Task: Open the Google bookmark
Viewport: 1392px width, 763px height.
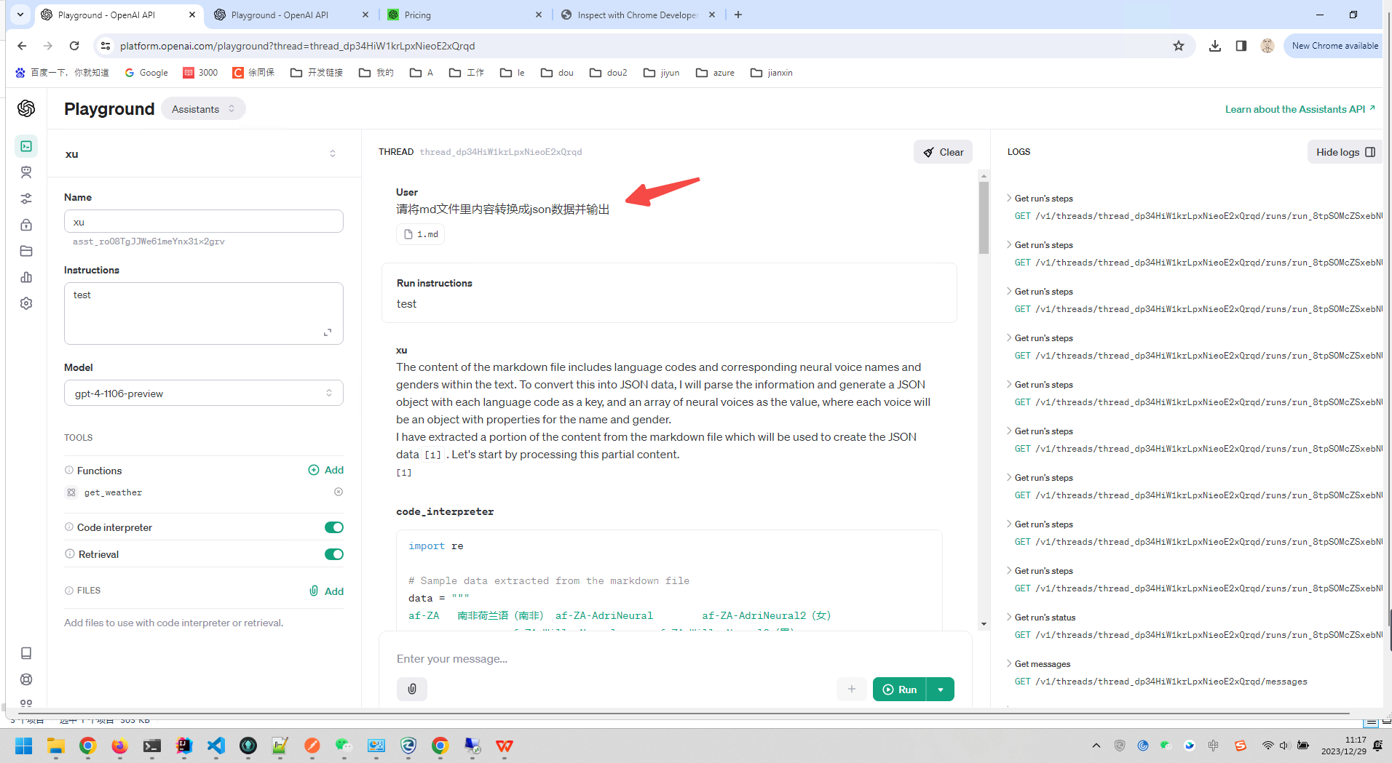Action: [x=146, y=73]
